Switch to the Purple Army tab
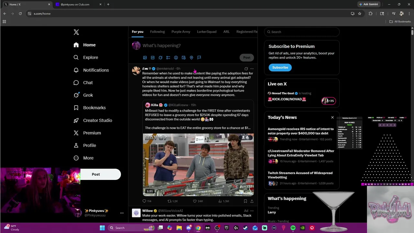Screen dimensions: 414x233 point(181,32)
